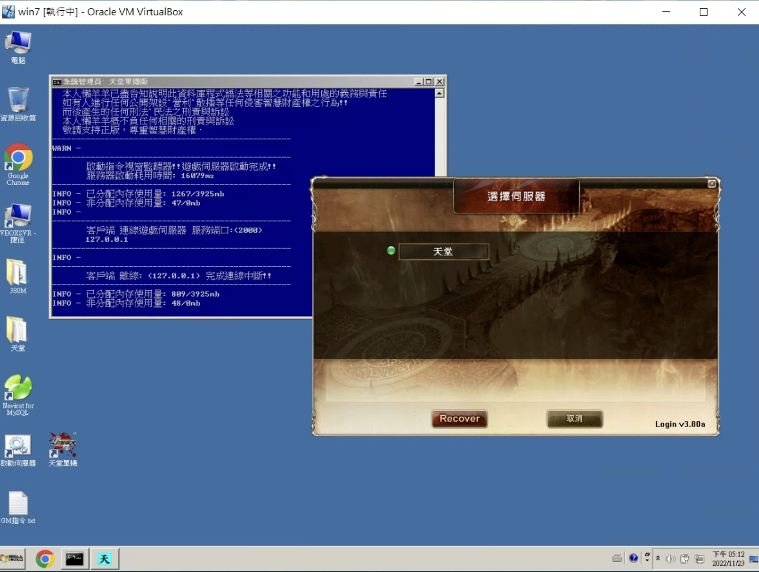The width and height of the screenshot is (759, 572).
Task: Switch to the command prompt taskbar item
Action: [75, 558]
